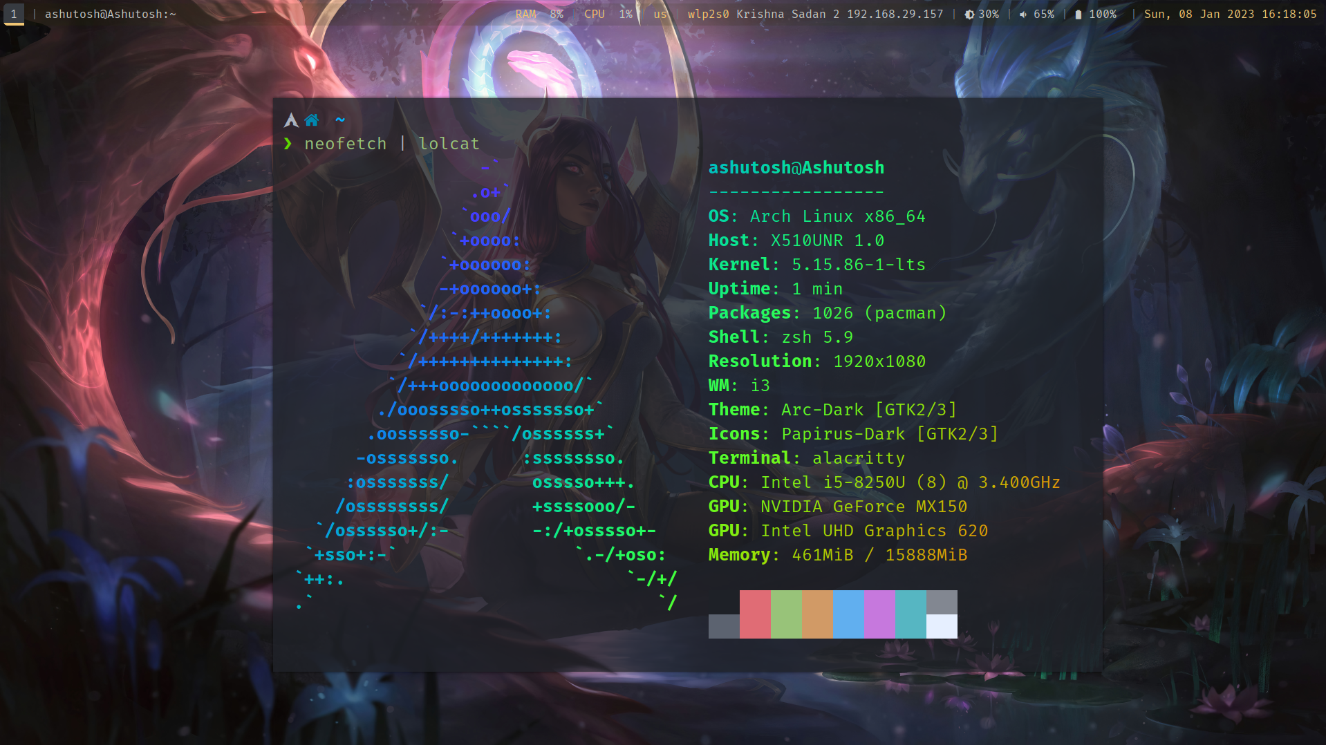Viewport: 1326px width, 745px height.
Task: Click the Arch Linux logo in the prompt
Action: click(291, 120)
